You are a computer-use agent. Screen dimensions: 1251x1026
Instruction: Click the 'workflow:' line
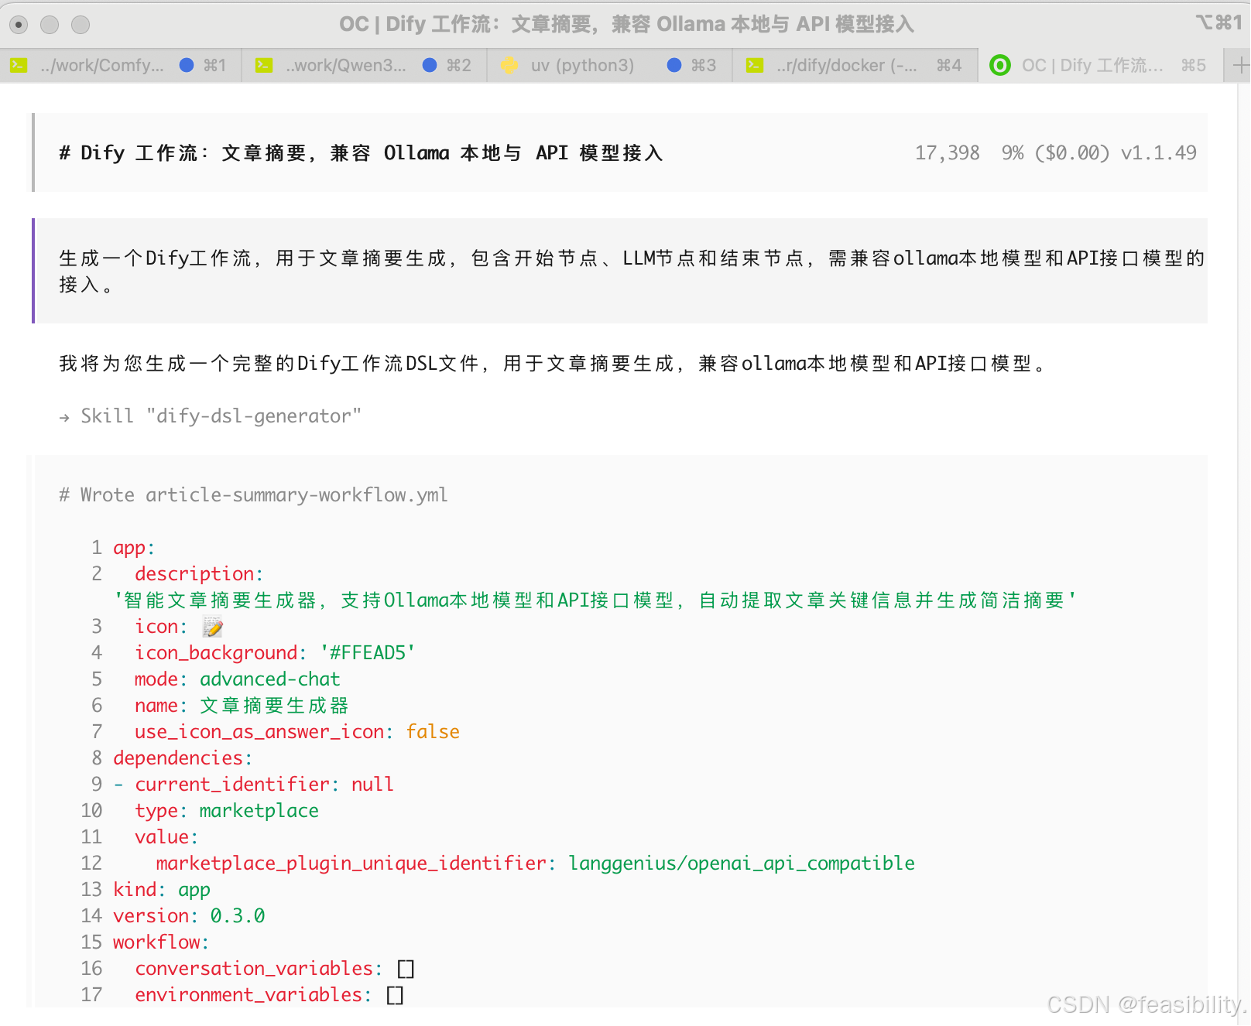(161, 942)
